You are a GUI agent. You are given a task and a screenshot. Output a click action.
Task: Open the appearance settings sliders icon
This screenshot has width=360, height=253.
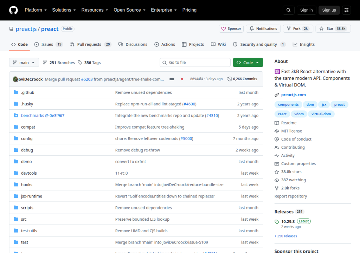coord(346,10)
